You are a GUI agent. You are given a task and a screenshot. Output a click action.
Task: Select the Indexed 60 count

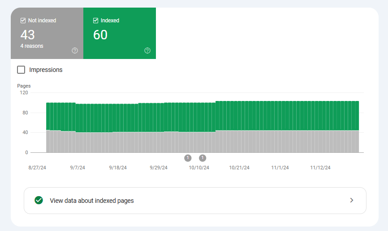(x=100, y=35)
